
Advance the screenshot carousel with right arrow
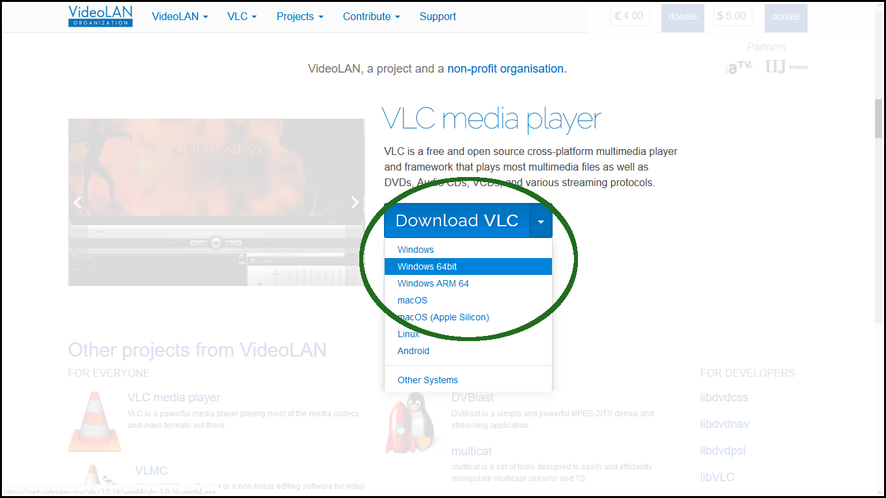355,202
